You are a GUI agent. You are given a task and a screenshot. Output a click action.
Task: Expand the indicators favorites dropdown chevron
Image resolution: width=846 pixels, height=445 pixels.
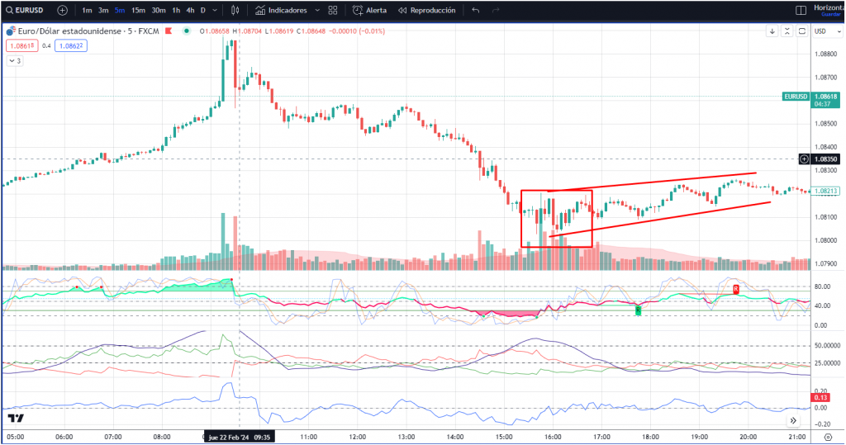pyautogui.click(x=317, y=11)
